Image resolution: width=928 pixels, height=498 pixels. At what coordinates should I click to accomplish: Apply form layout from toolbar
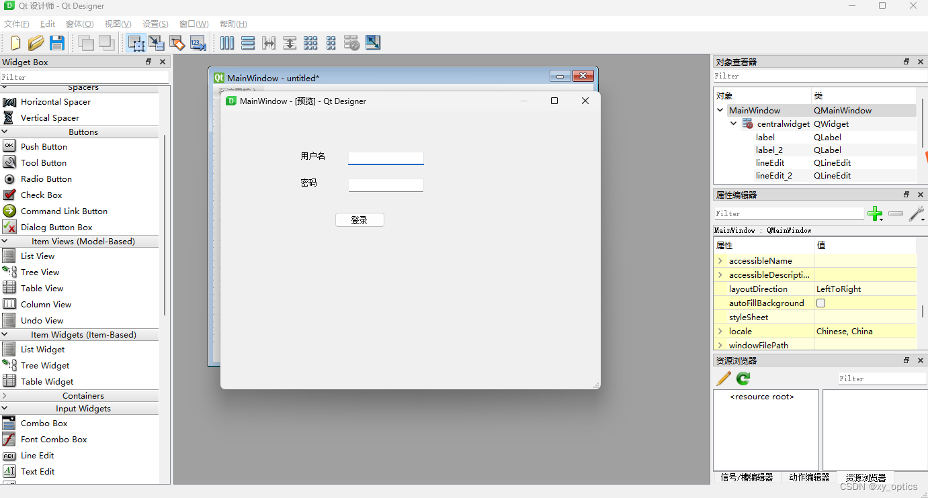pyautogui.click(x=331, y=43)
